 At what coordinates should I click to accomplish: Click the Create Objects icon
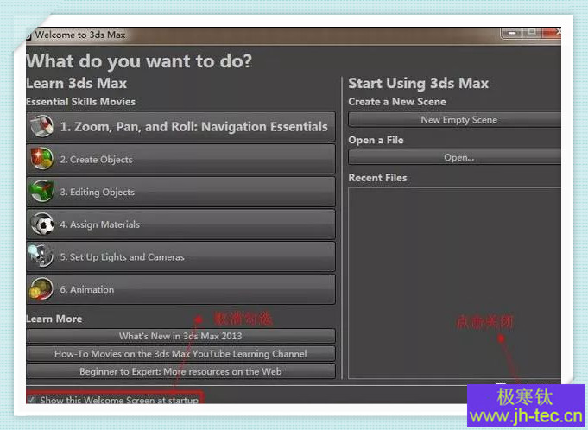(42, 159)
